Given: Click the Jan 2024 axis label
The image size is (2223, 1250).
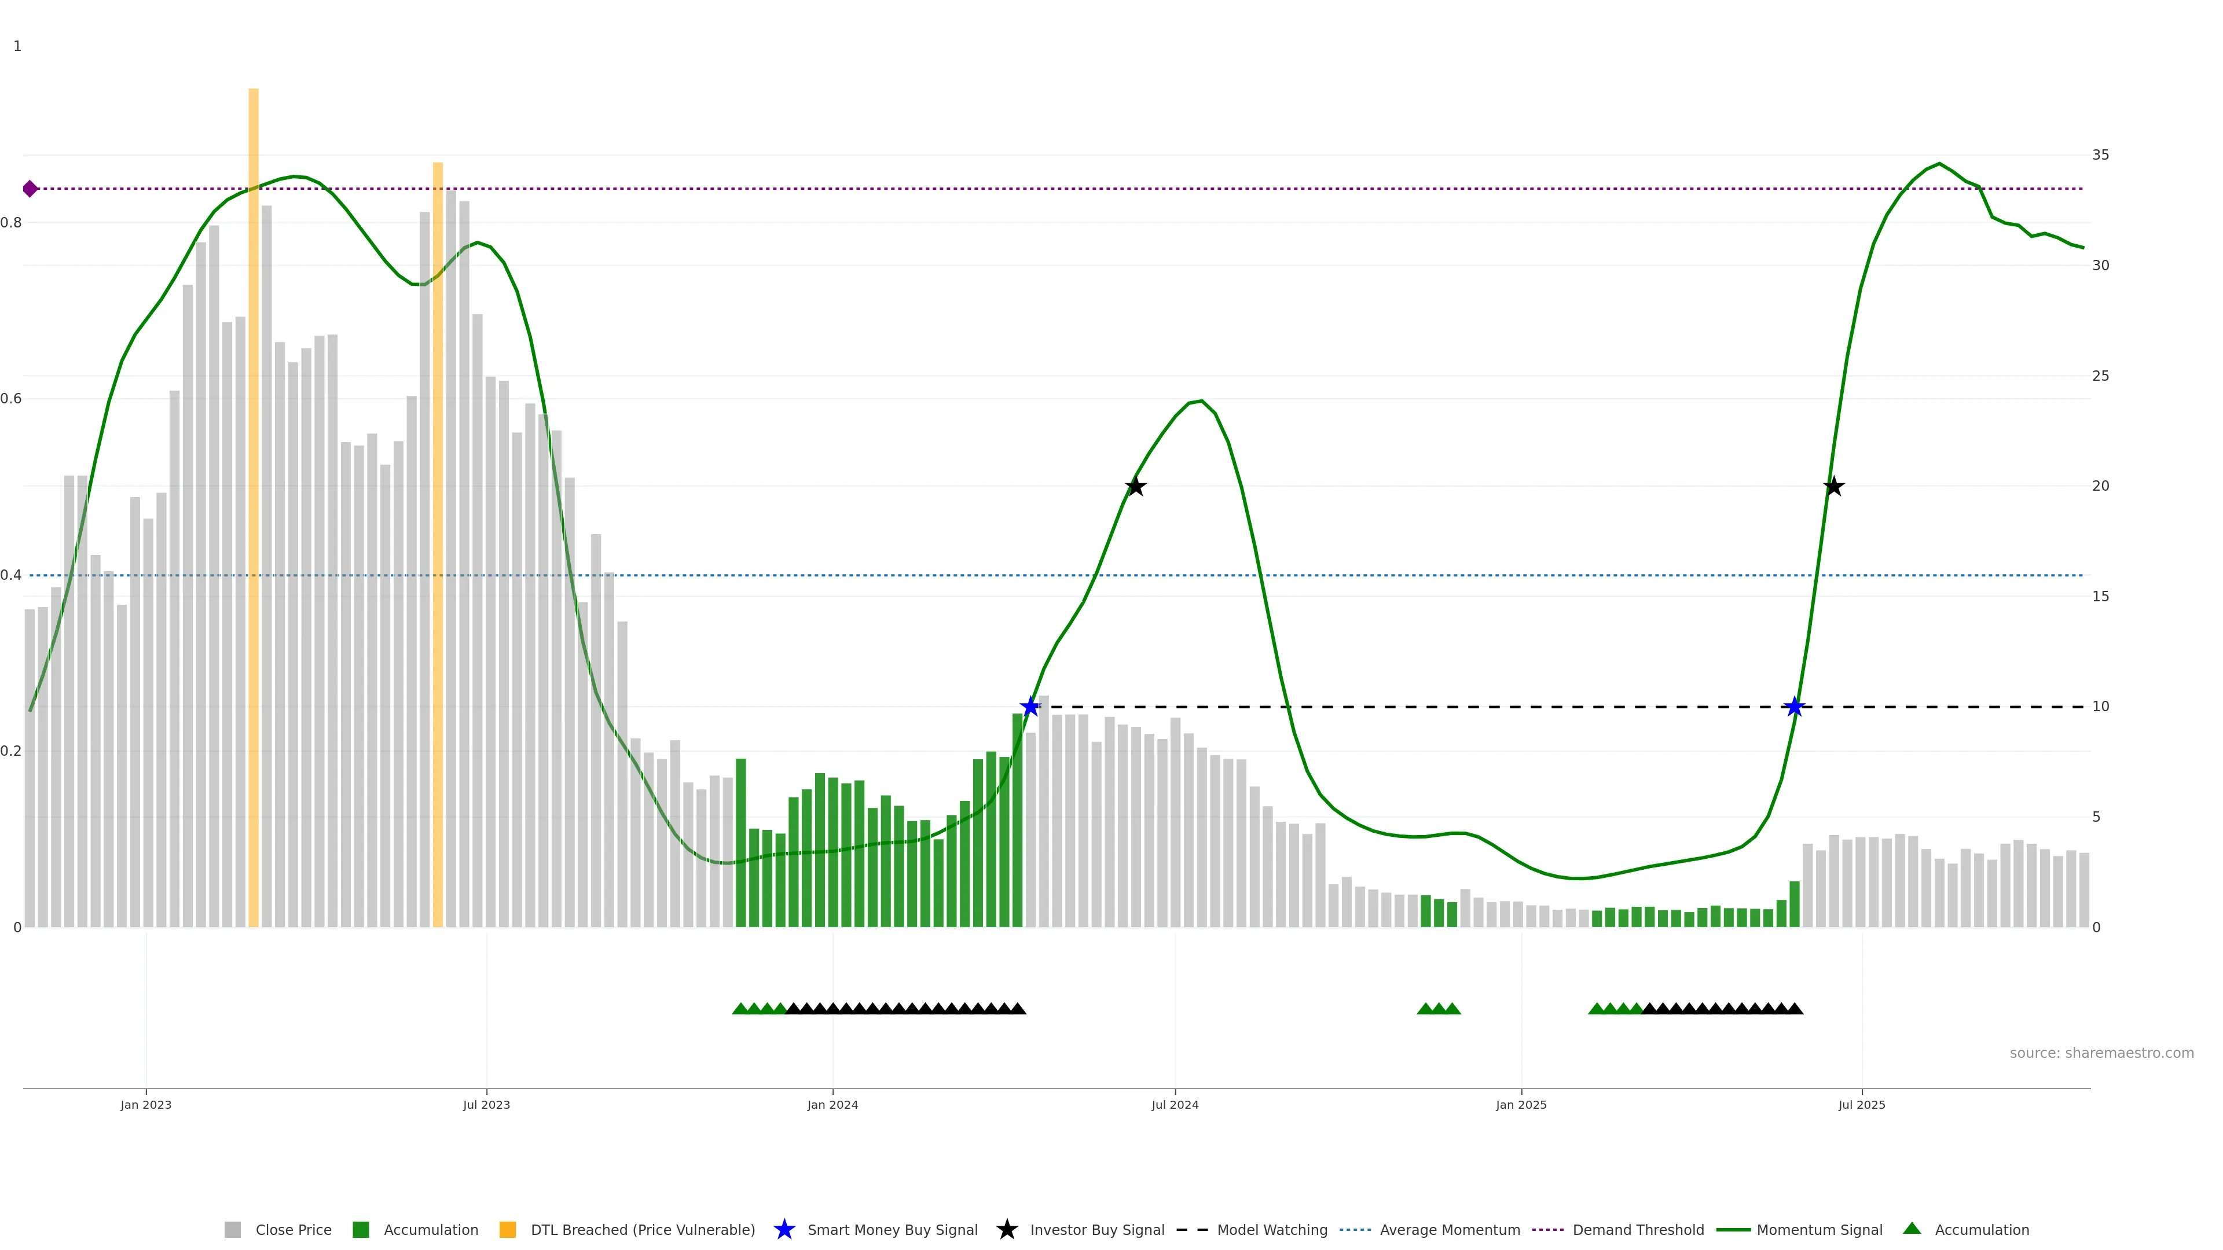Looking at the screenshot, I should click(832, 1105).
